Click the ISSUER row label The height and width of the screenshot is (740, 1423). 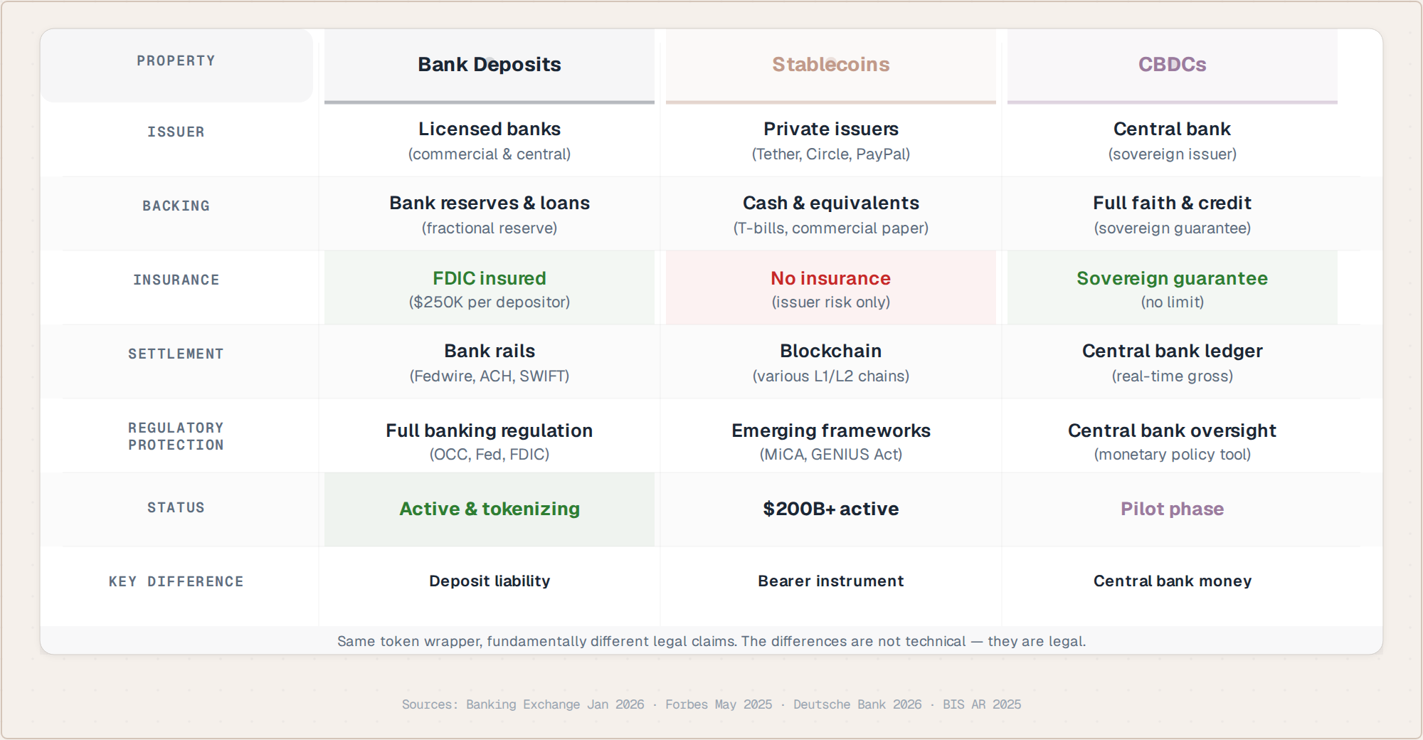(176, 132)
